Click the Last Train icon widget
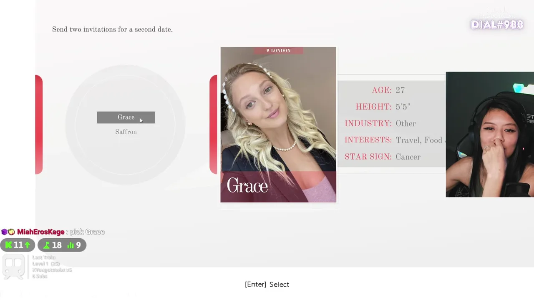Viewport: 534px width, 300px height. click(14, 267)
